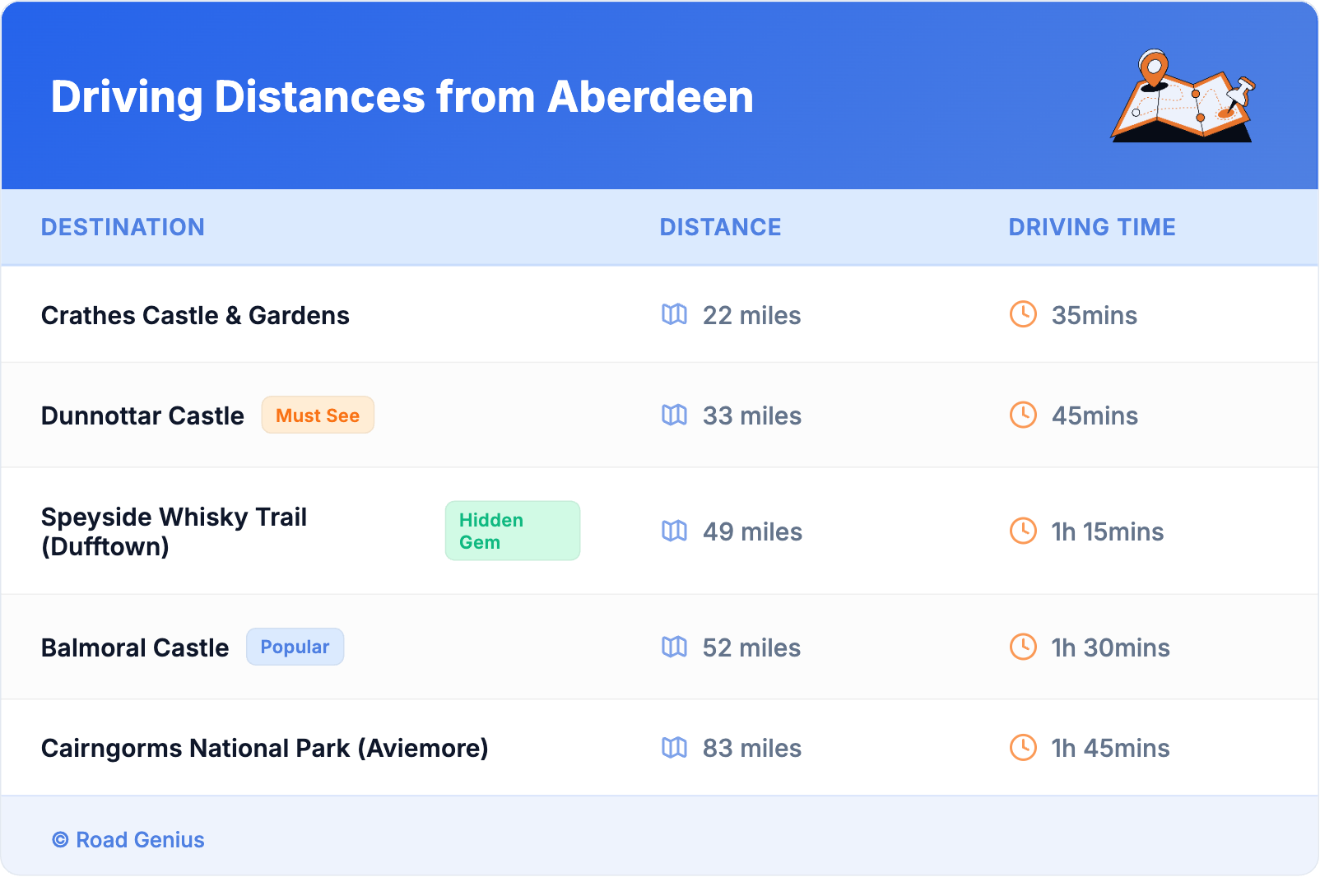
Task: Click the clock icon beside 35mins
Action: [x=1023, y=314]
